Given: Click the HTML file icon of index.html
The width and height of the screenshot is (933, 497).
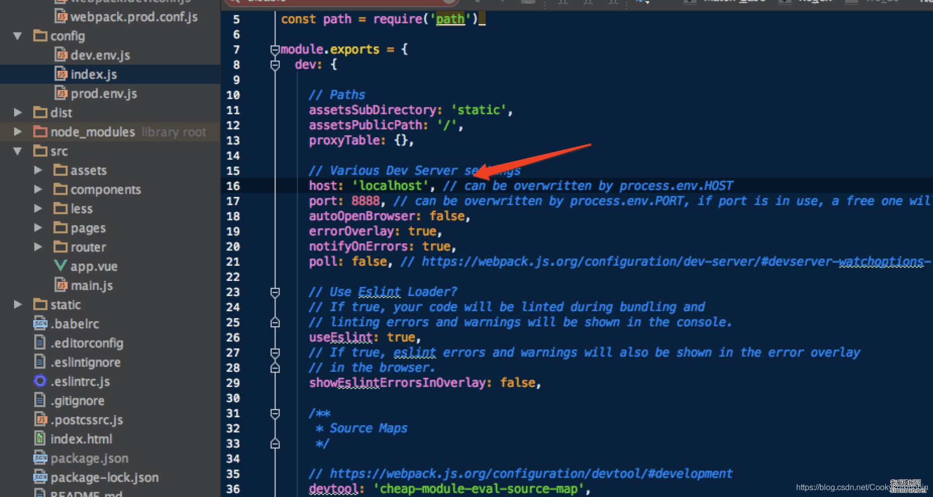Looking at the screenshot, I should coord(40,438).
